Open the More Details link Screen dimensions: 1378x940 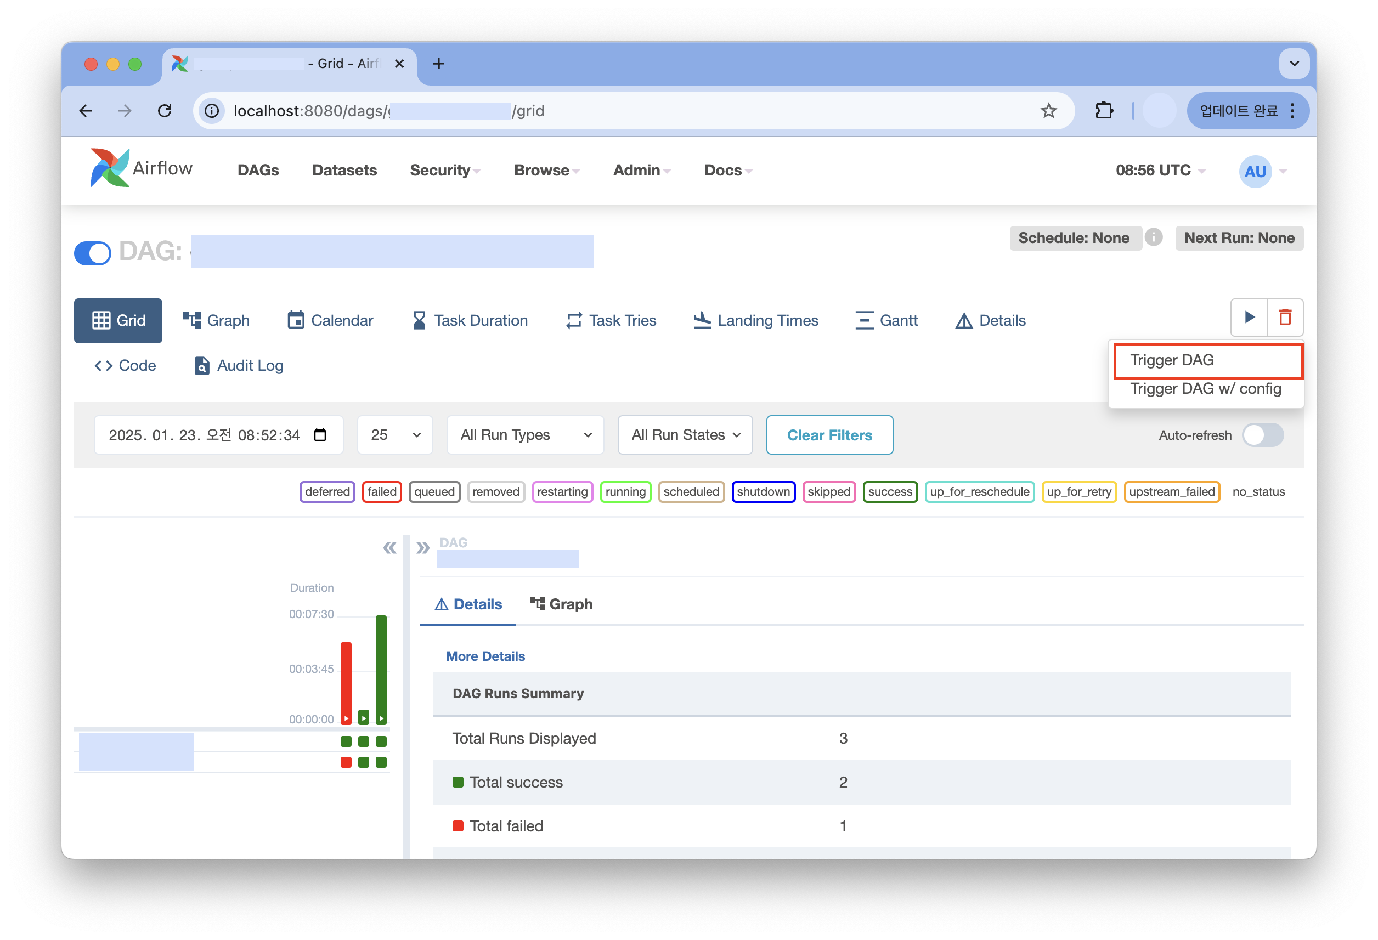point(485,656)
